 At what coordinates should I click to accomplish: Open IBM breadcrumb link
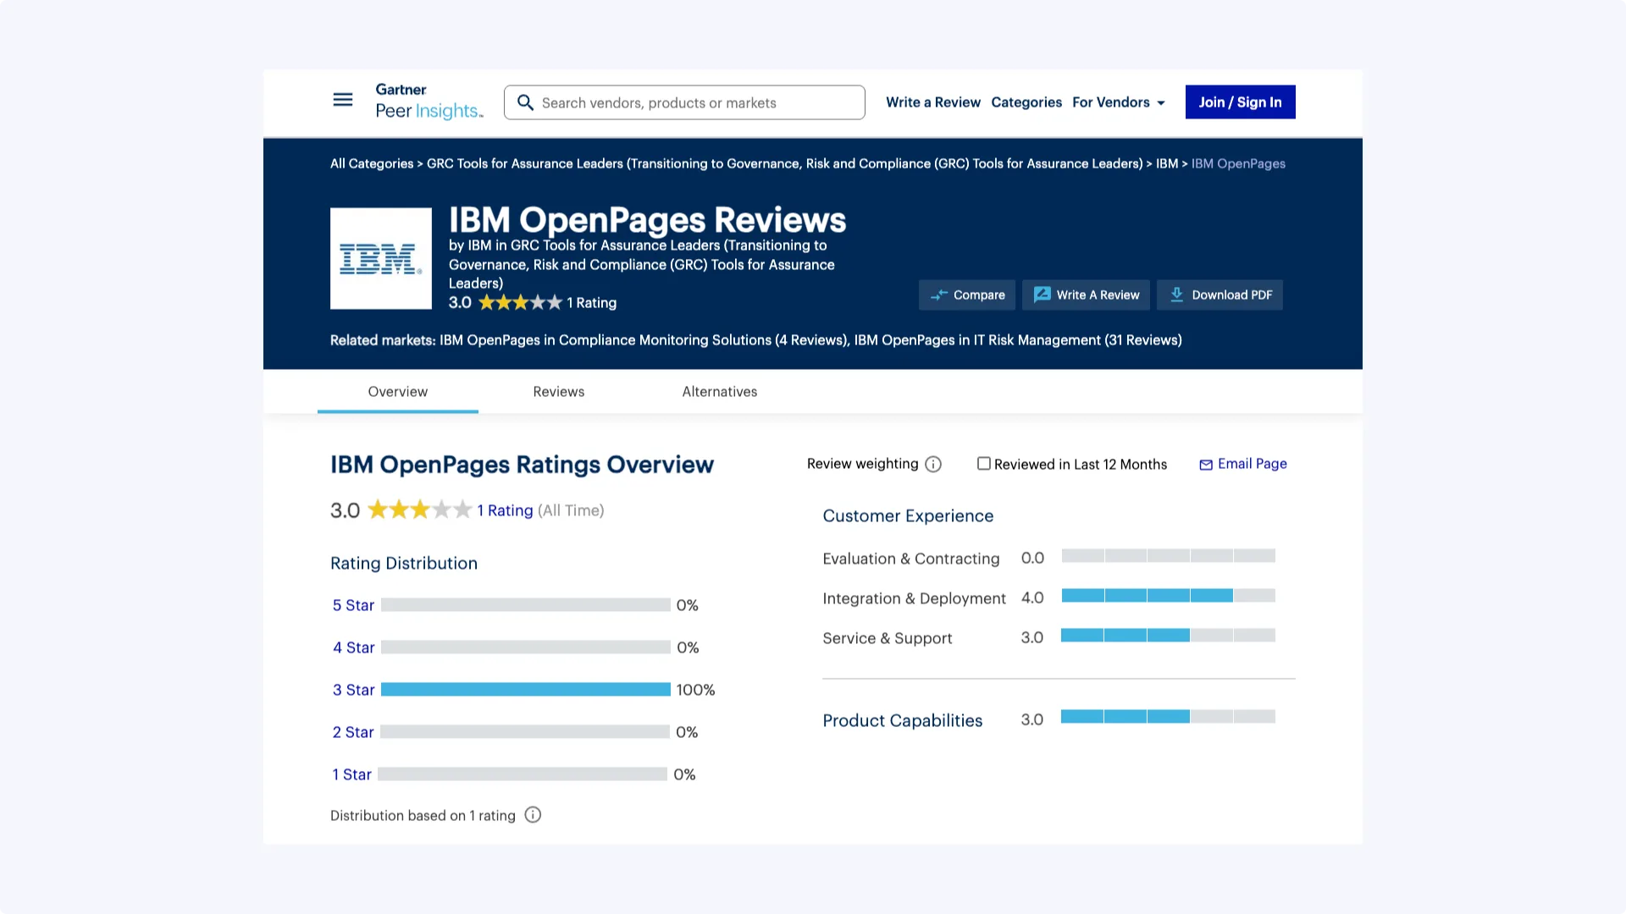1166,163
